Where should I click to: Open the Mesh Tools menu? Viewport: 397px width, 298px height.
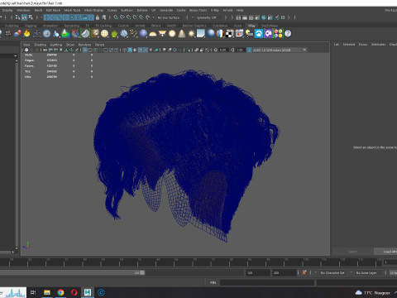click(72, 10)
